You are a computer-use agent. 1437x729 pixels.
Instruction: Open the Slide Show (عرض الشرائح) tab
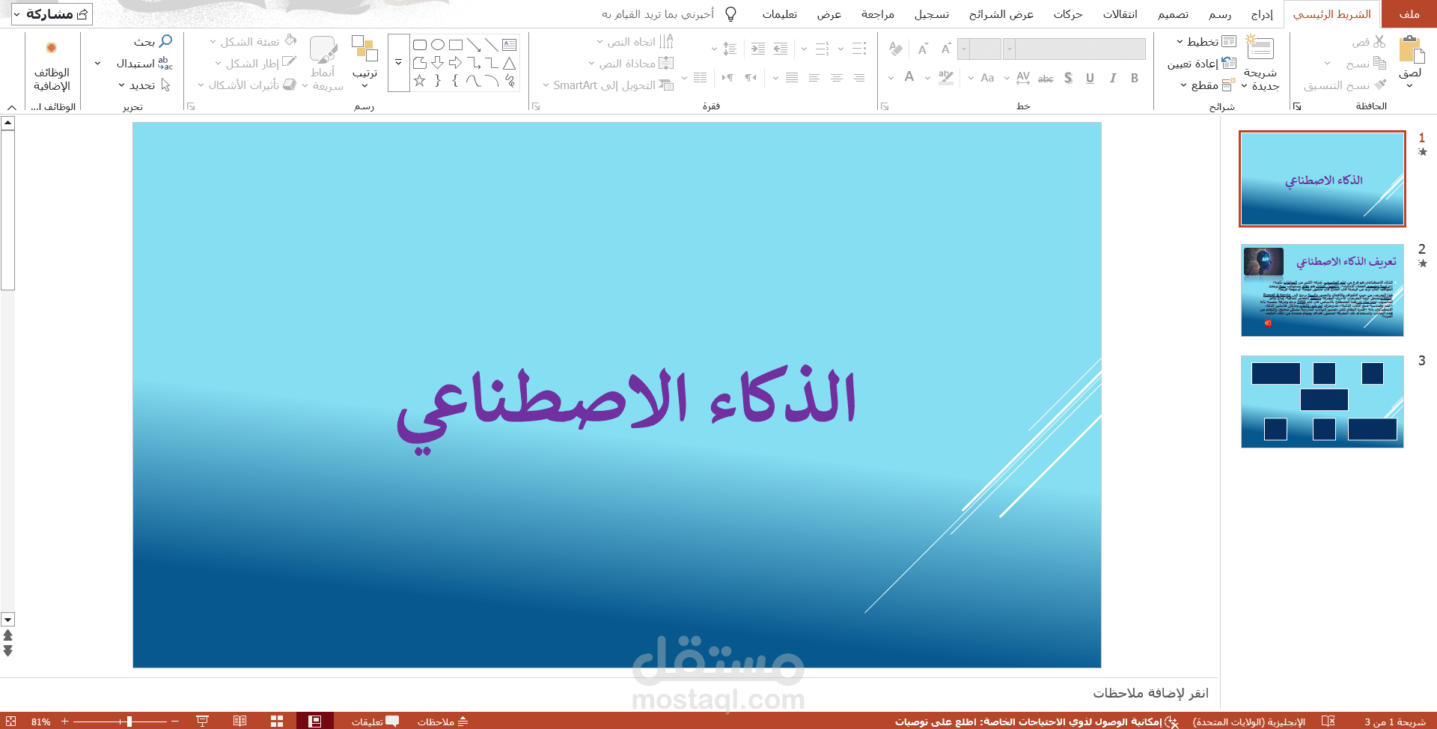click(x=1001, y=14)
